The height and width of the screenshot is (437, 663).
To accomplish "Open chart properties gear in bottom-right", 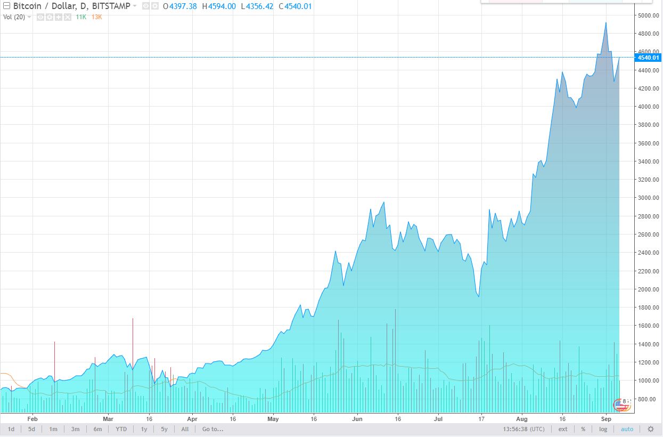I will [650, 429].
